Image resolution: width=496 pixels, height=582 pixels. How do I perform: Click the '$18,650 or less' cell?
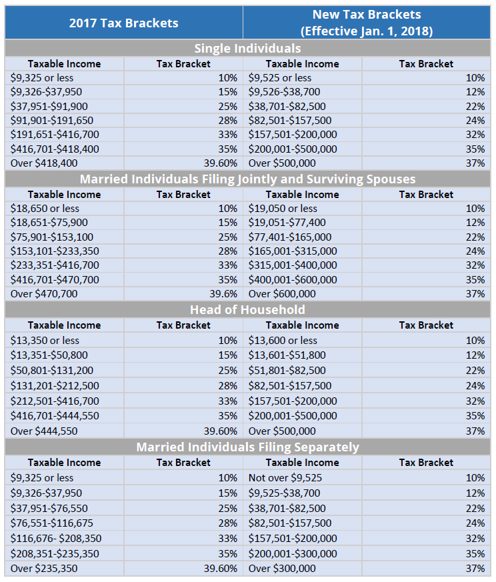tap(45, 209)
